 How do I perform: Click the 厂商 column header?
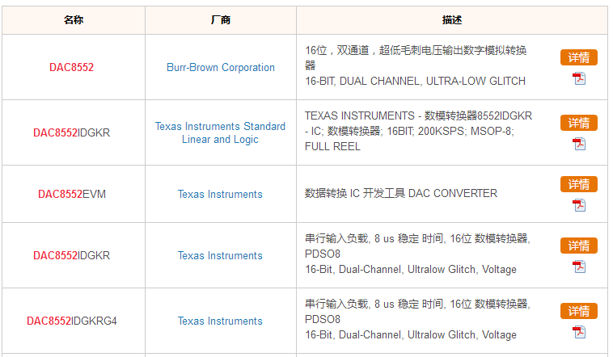click(x=221, y=20)
